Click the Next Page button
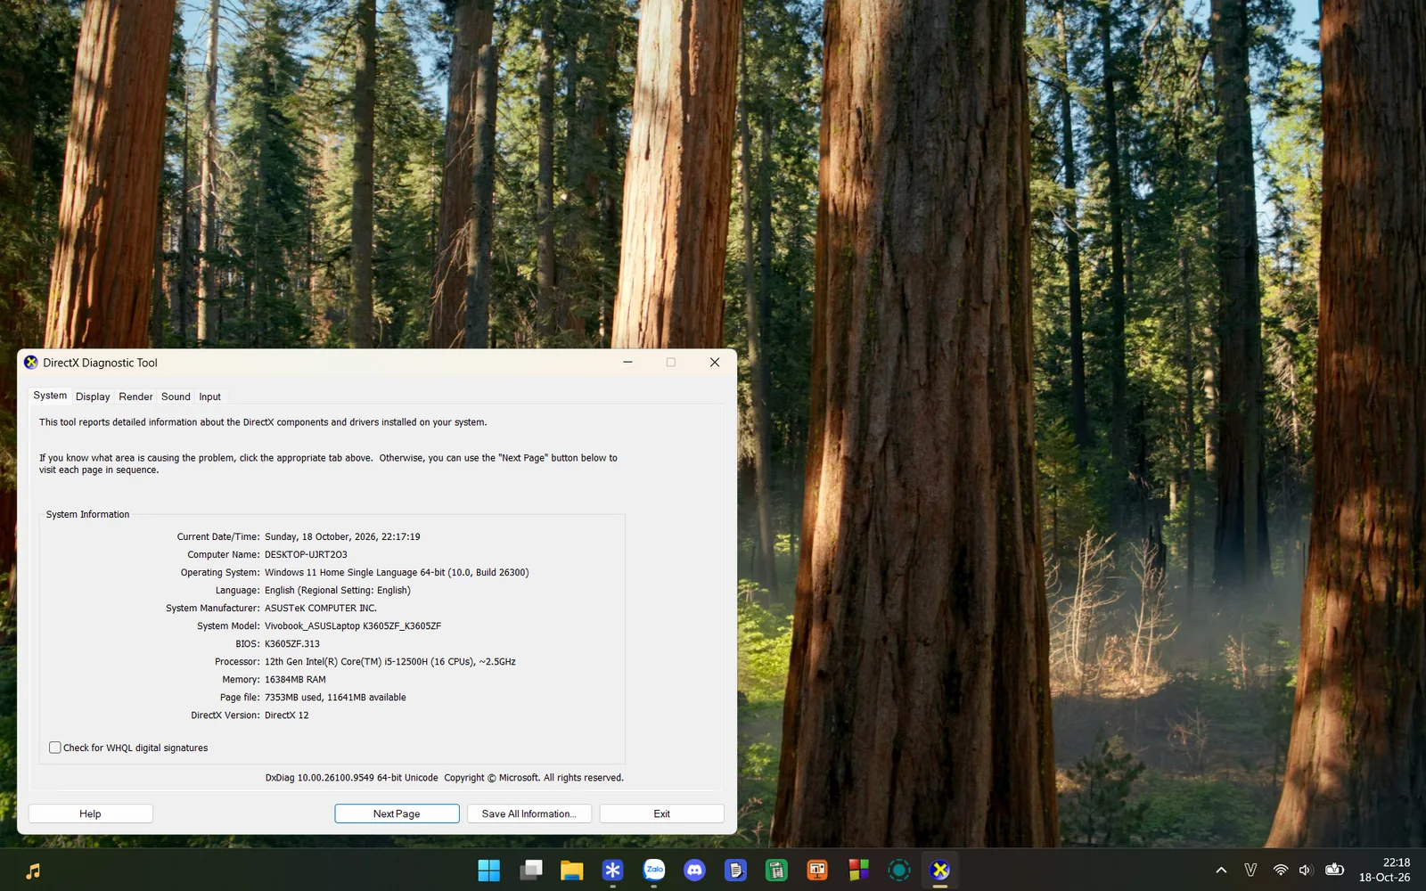1426x891 pixels. pos(397,813)
